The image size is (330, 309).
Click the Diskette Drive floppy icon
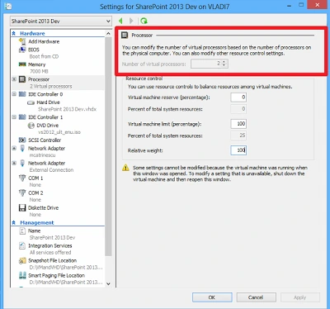pos(22,207)
